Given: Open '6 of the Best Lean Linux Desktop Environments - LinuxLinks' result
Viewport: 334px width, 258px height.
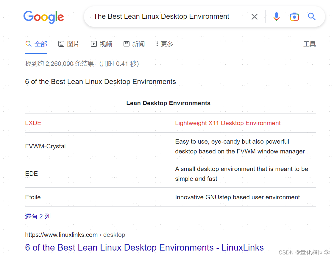Looking at the screenshot, I should click(x=144, y=248).
